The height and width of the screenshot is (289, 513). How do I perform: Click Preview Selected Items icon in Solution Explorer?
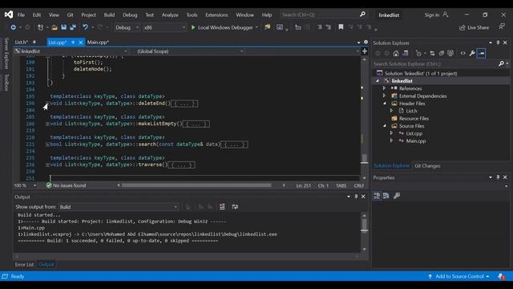[481, 53]
